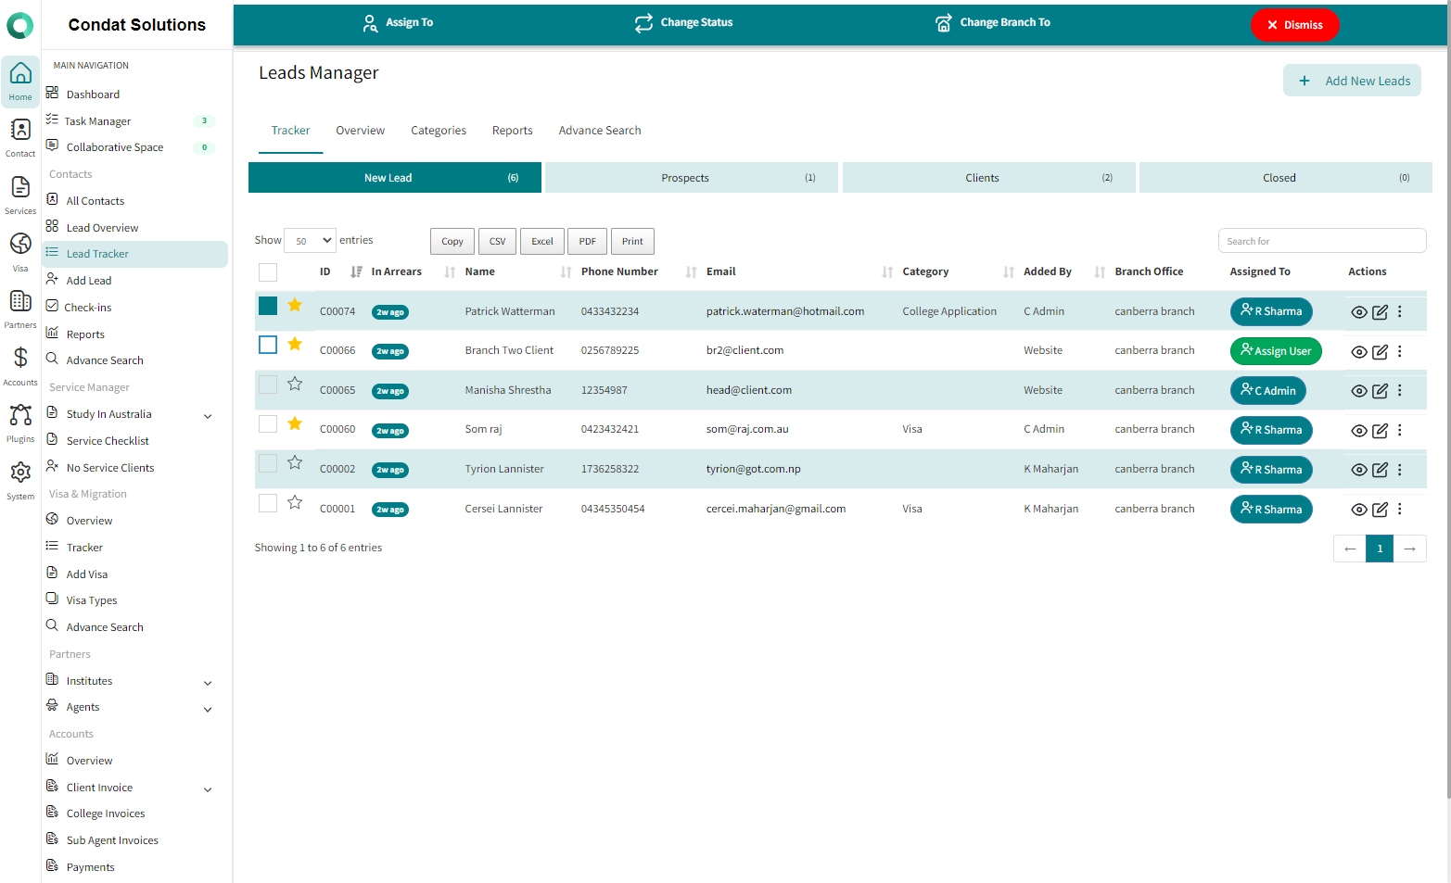
Task: Open the System gear icon
Action: click(x=20, y=480)
